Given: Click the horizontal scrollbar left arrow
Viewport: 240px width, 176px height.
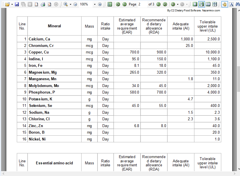Looking at the screenshot, I should pyautogui.click(x=3, y=173).
